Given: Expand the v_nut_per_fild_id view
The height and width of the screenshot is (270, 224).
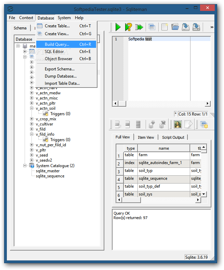Looking at the screenshot, I should point(31,145).
